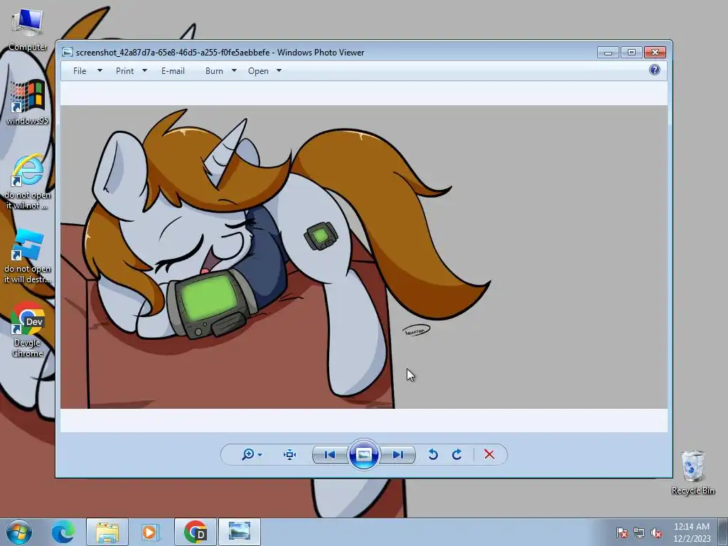Select the Recycle Bin icon
The width and height of the screenshot is (728, 546).
click(692, 472)
